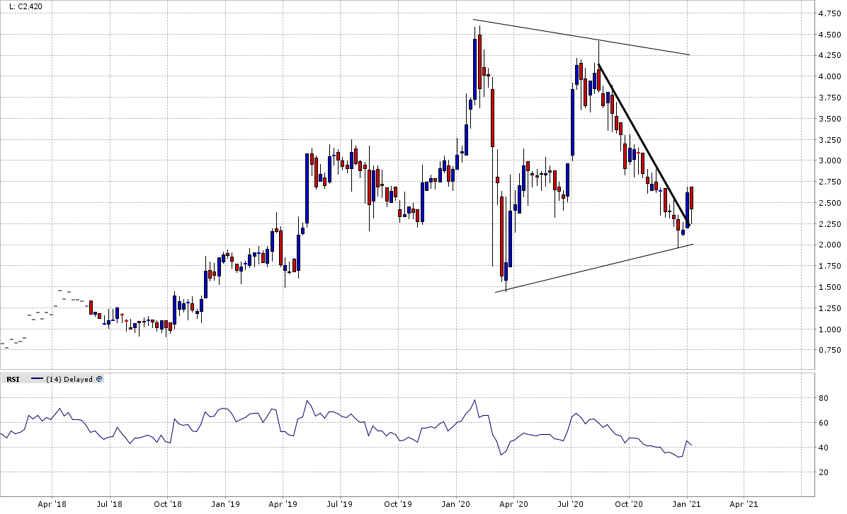This screenshot has width=847, height=514.
Task: Click the 3.250 price axis label
Action: (830, 140)
